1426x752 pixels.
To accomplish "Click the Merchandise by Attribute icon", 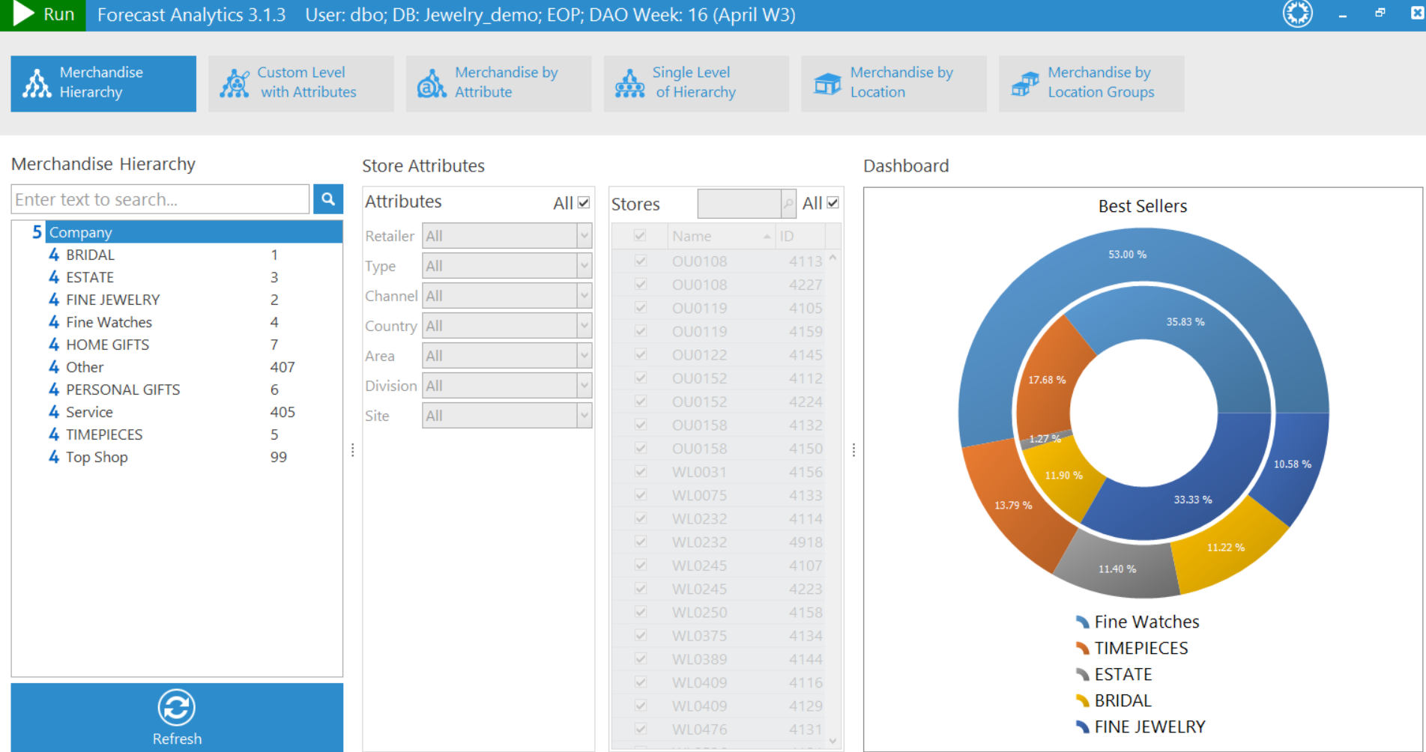I will pyautogui.click(x=432, y=83).
